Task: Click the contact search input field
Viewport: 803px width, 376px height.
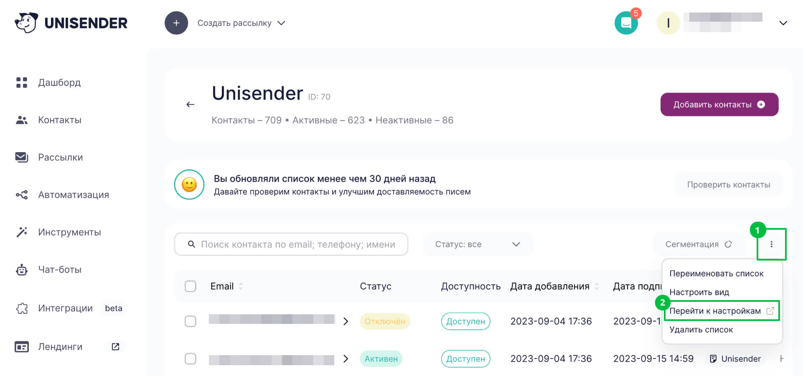Action: [291, 244]
